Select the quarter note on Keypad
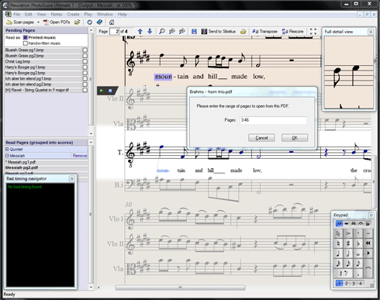This screenshot has height=300, width=380. [338, 253]
